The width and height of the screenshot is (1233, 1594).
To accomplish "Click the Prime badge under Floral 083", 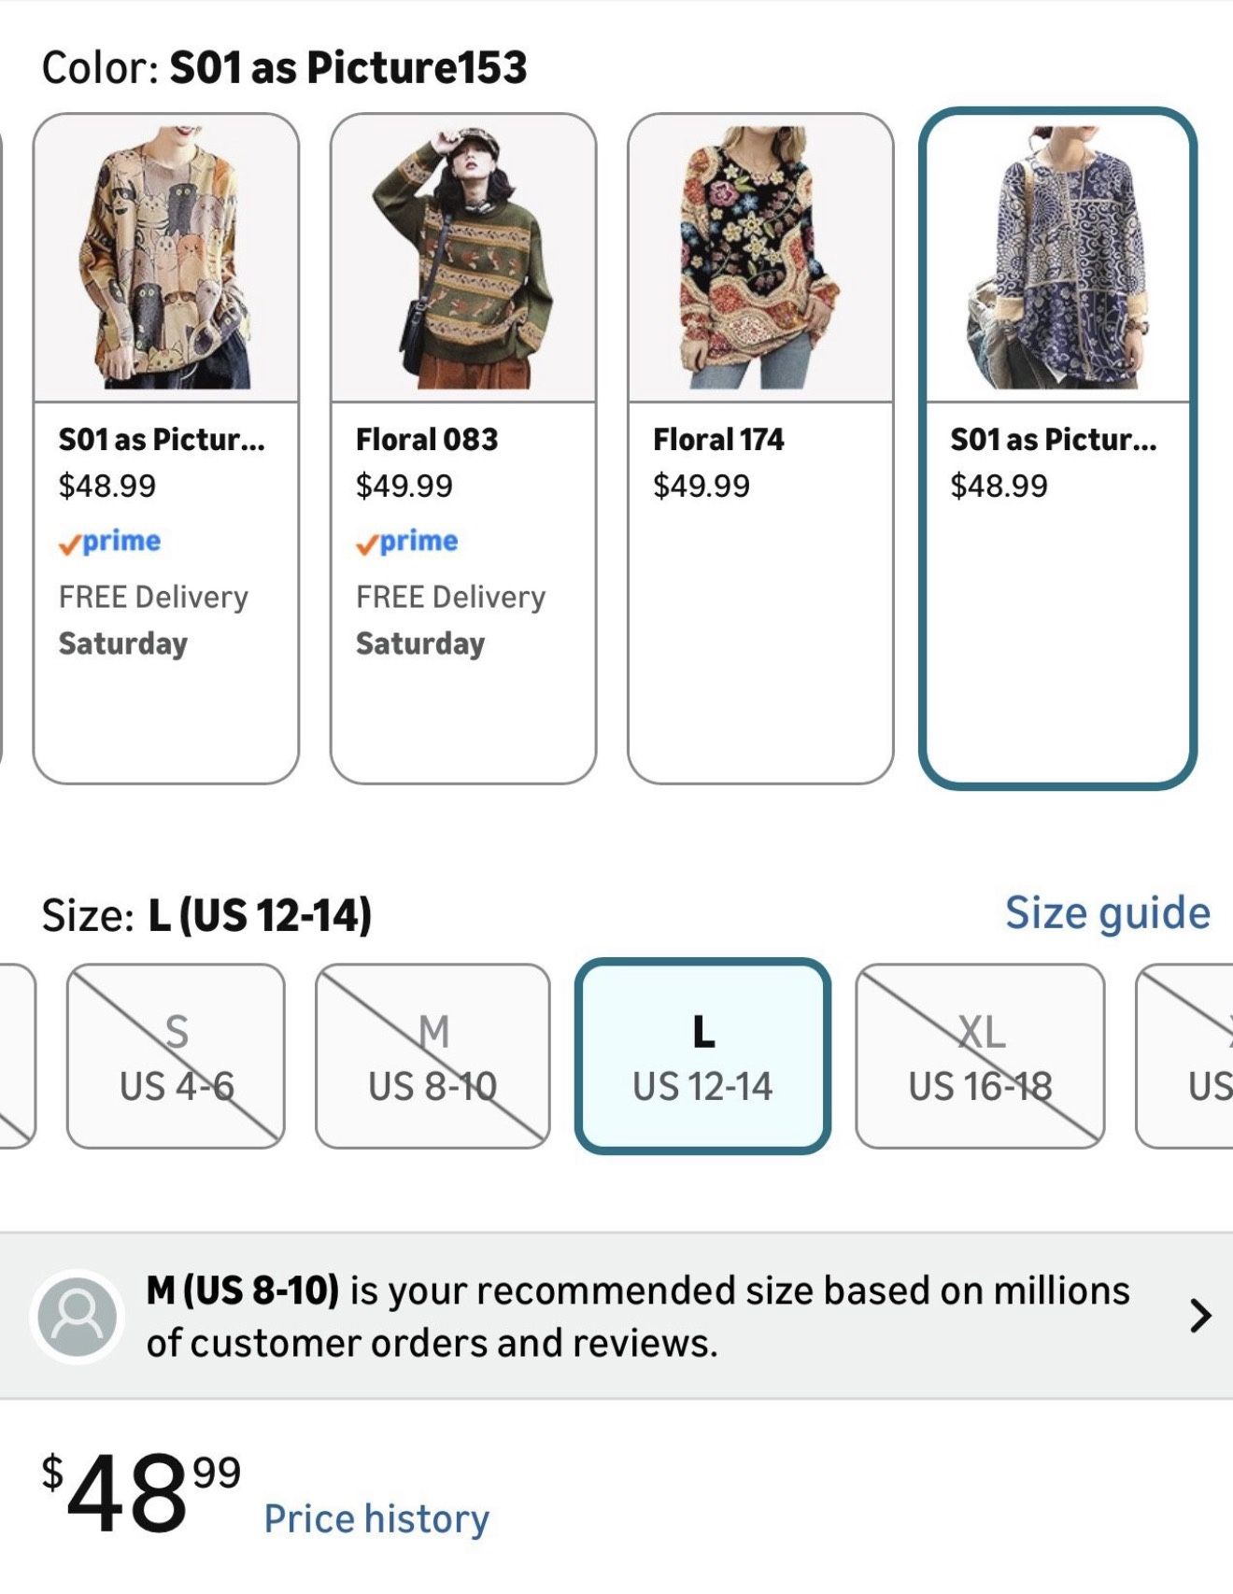I will (x=406, y=540).
